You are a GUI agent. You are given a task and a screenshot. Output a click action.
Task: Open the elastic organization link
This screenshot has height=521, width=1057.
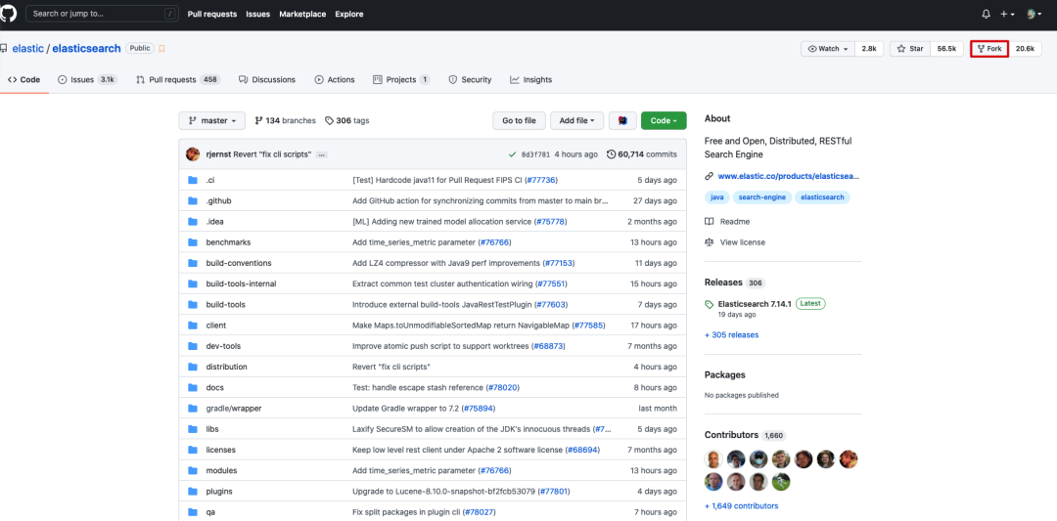pos(27,49)
